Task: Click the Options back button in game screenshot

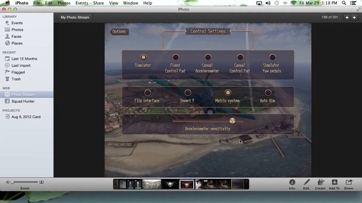Action: point(119,32)
